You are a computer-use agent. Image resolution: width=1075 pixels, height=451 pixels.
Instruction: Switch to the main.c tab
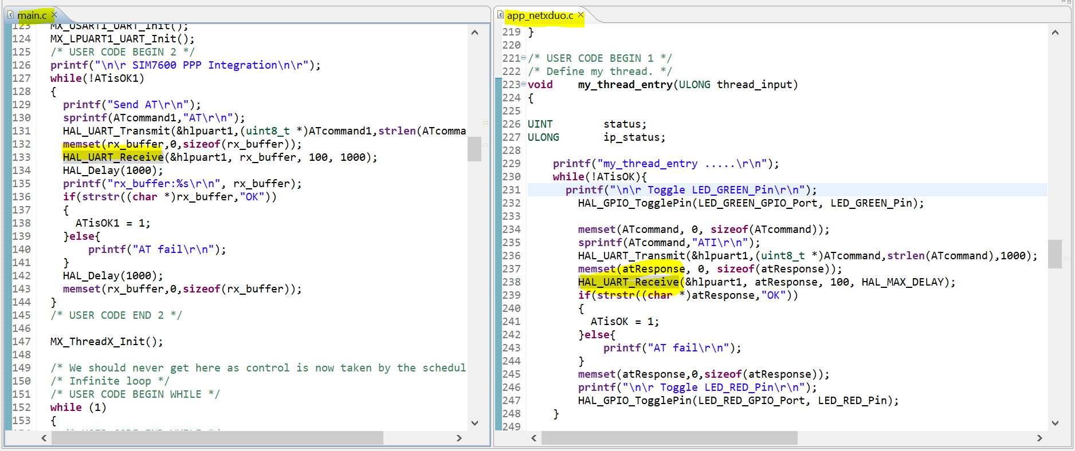(x=32, y=15)
